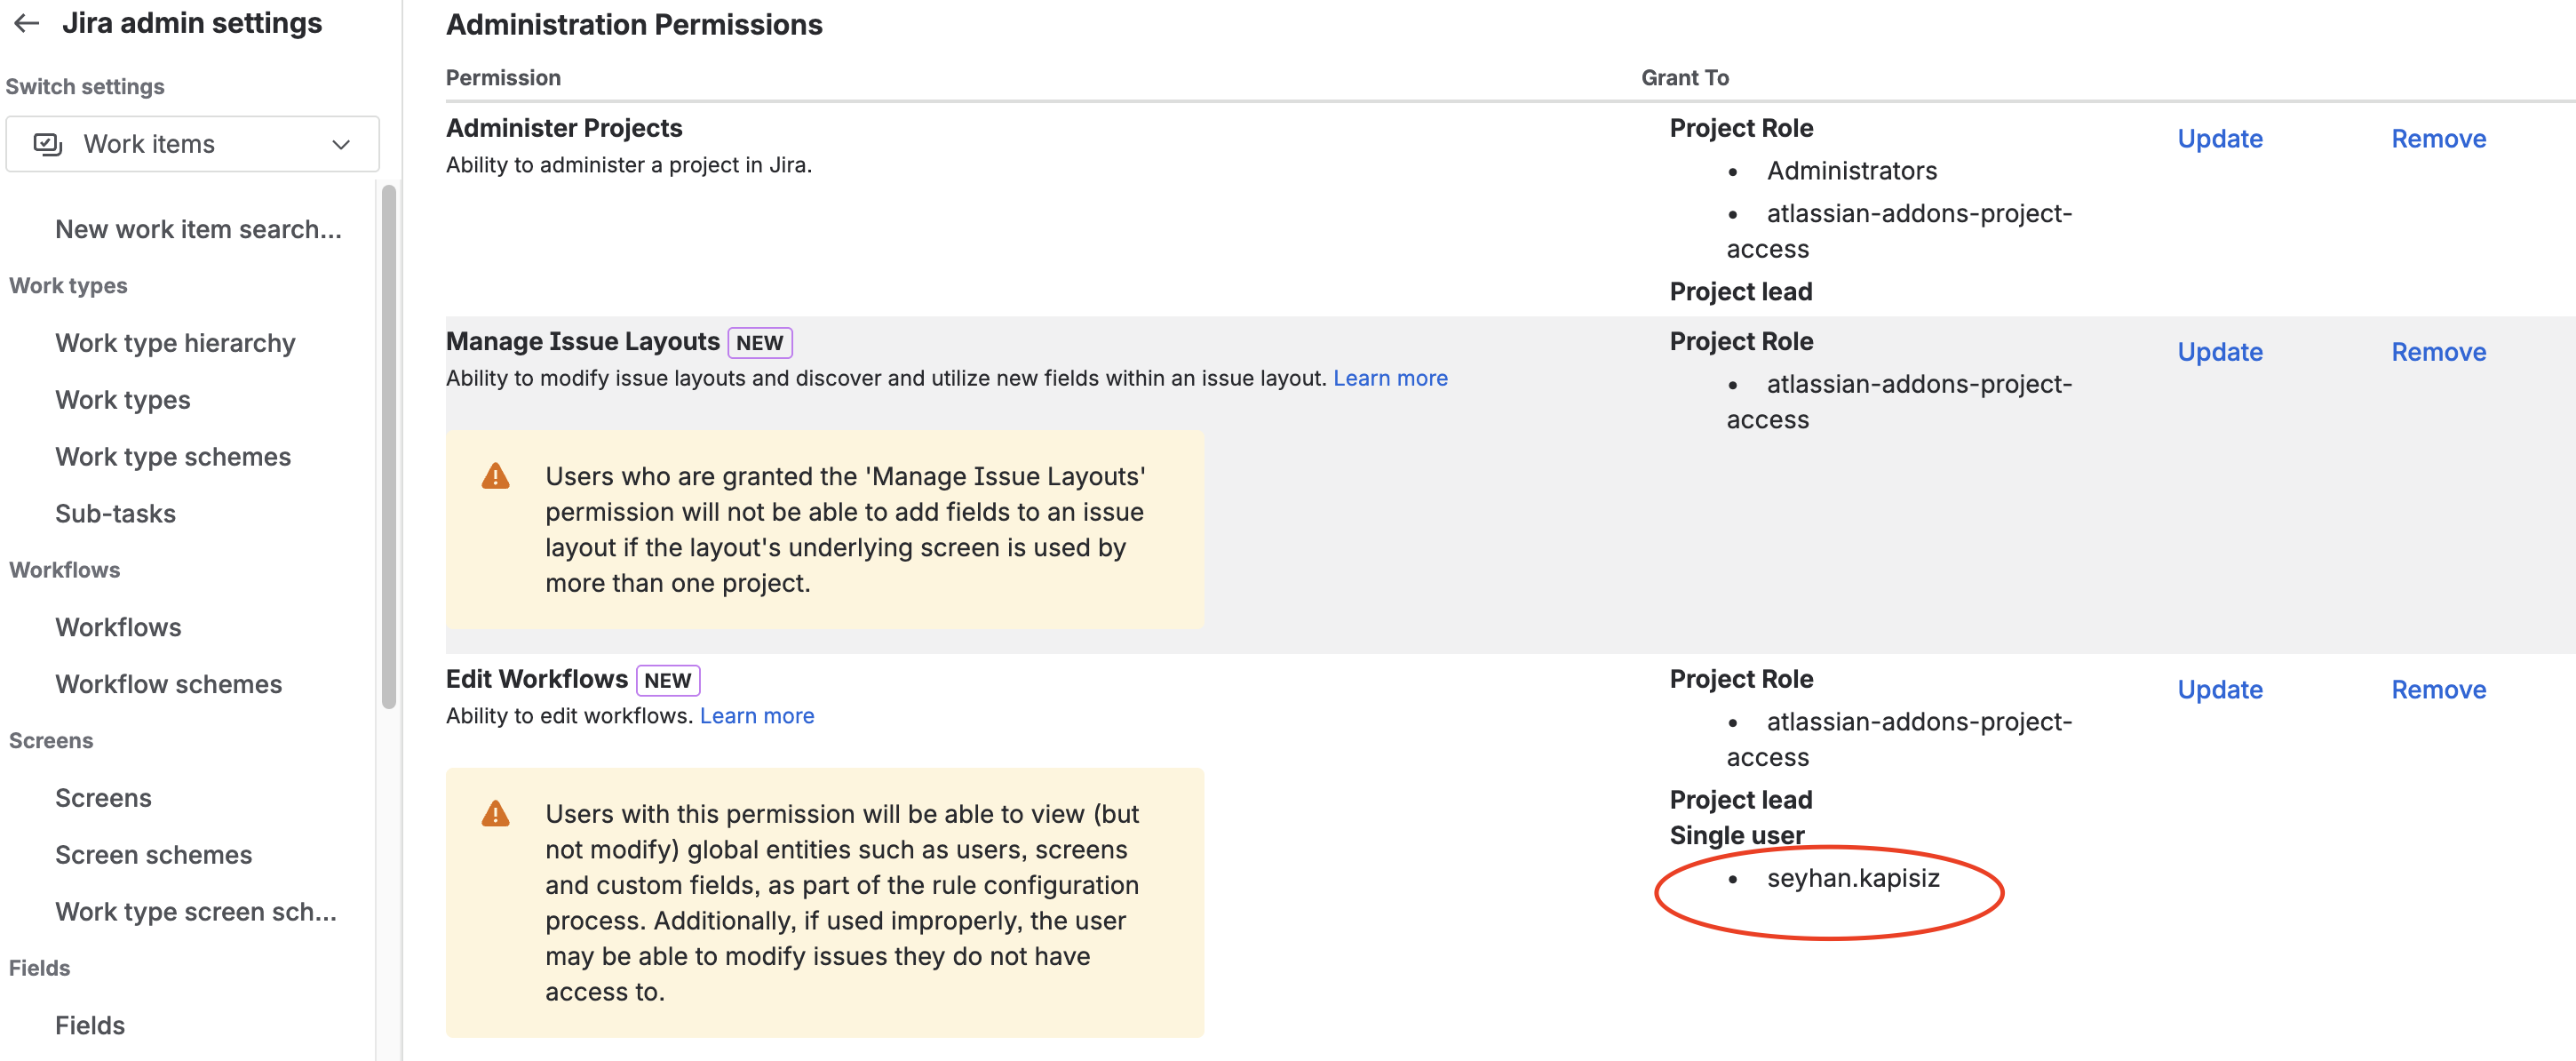
Task: Go to Screen schemes
Action: pyautogui.click(x=153, y=855)
